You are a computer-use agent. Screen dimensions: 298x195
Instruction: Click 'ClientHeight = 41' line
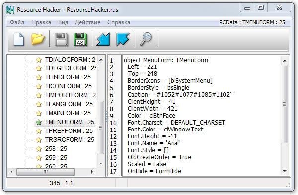[x=151, y=102]
